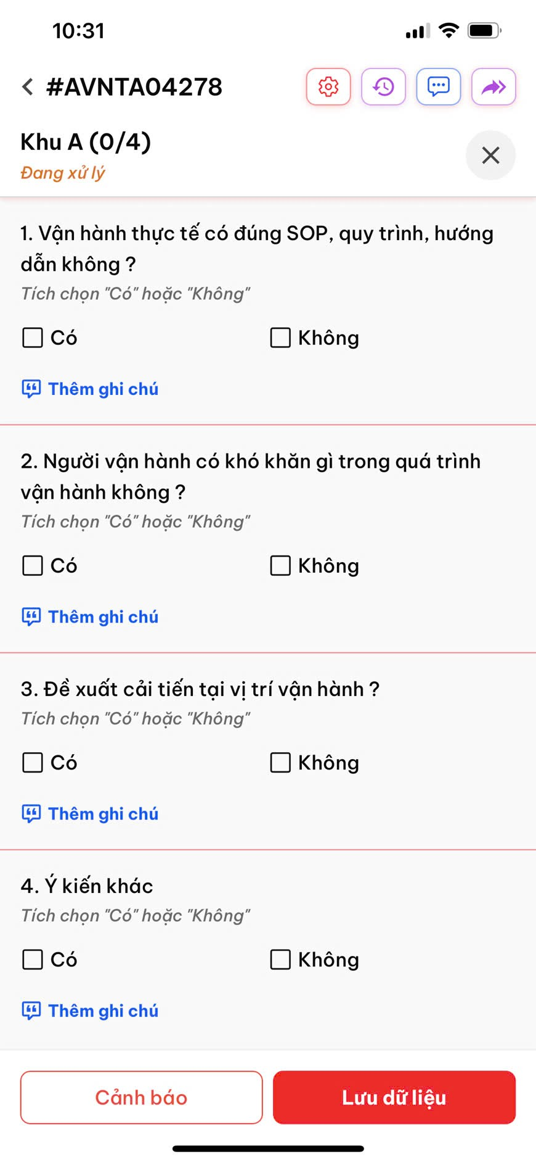The image size is (536, 1162).
Task: Check "Có" for question 1
Action: click(x=33, y=338)
